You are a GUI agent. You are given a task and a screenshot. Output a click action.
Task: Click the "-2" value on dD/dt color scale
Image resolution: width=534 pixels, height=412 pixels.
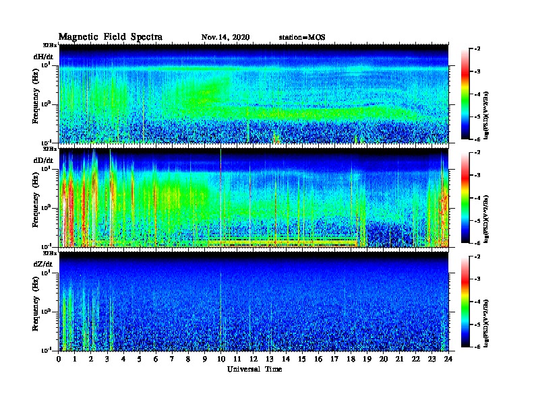477,153
